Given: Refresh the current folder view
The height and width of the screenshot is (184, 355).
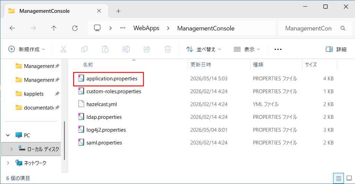Looking at the screenshot, I should (75, 28).
